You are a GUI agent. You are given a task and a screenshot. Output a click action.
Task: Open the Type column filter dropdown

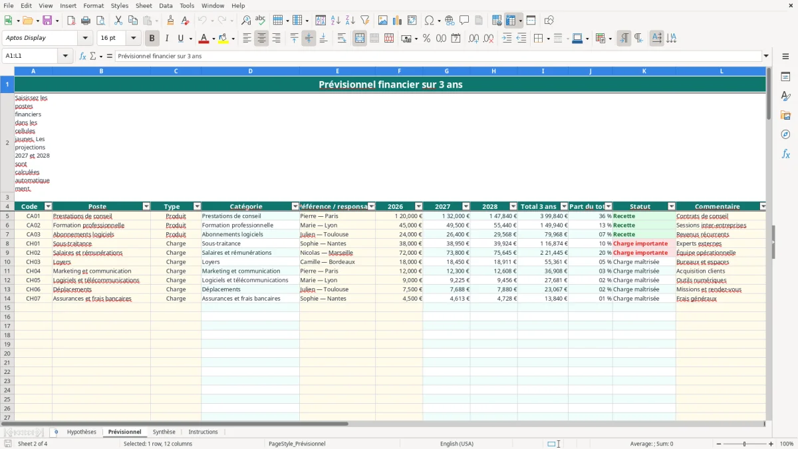coord(197,207)
